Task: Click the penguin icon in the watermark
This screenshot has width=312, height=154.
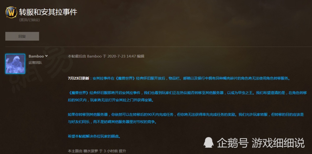Action: coord(208,142)
